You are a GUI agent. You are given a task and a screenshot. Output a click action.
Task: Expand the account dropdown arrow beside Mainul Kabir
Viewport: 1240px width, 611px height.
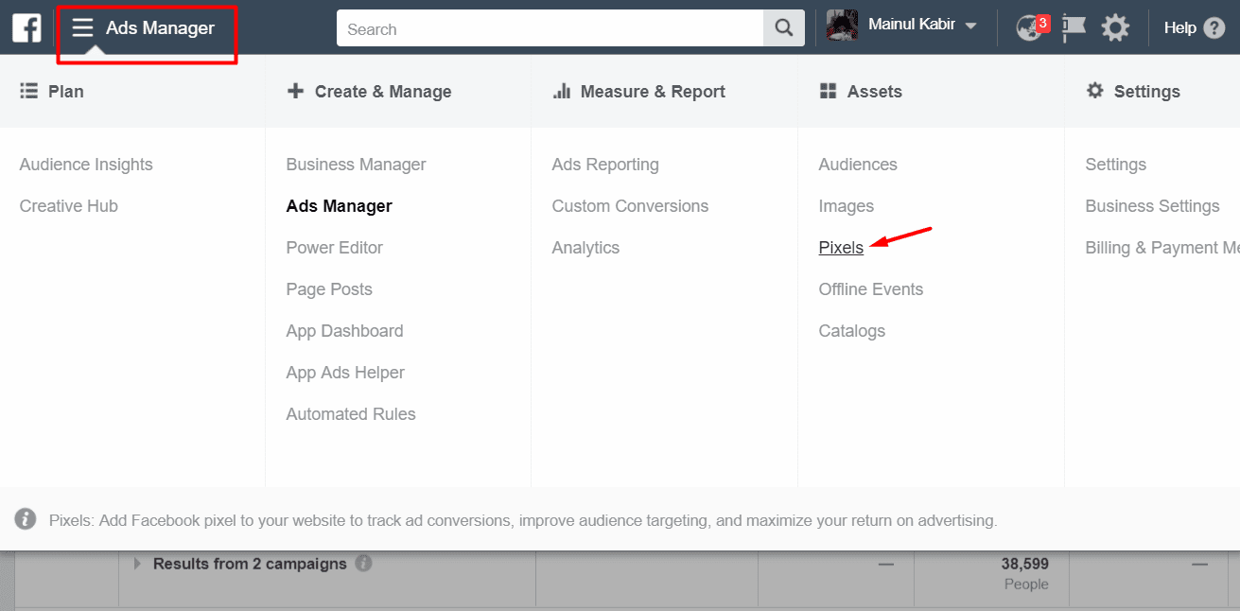970,26
